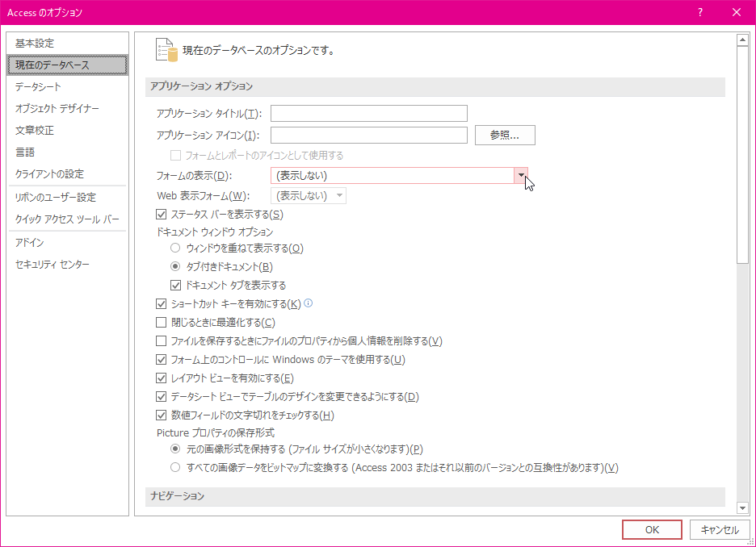The width and height of the screenshot is (756, 547).
Task: Click the scrollbar up arrow
Action: tap(742, 40)
